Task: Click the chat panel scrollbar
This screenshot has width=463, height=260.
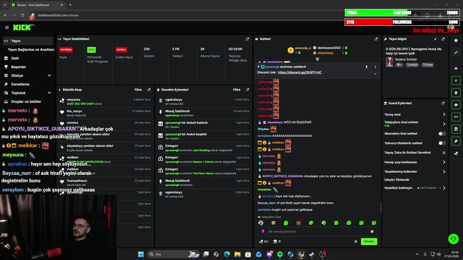Action: 381,207
